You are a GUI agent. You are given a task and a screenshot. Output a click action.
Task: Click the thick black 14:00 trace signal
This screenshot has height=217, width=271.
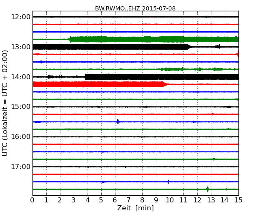(162, 77)
